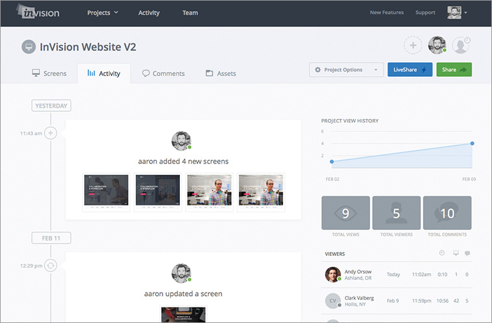Open the New Features link
This screenshot has height=323, width=492.
[x=386, y=12]
